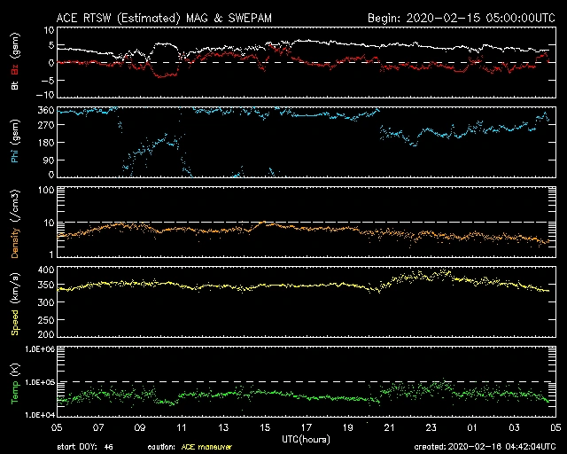Click the created: 2020-02-16 04:42:04UTC footer text
The image size is (567, 454).
(x=485, y=447)
